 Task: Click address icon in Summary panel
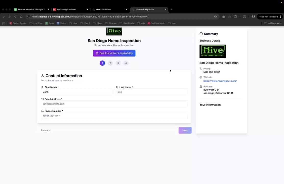[201, 86]
